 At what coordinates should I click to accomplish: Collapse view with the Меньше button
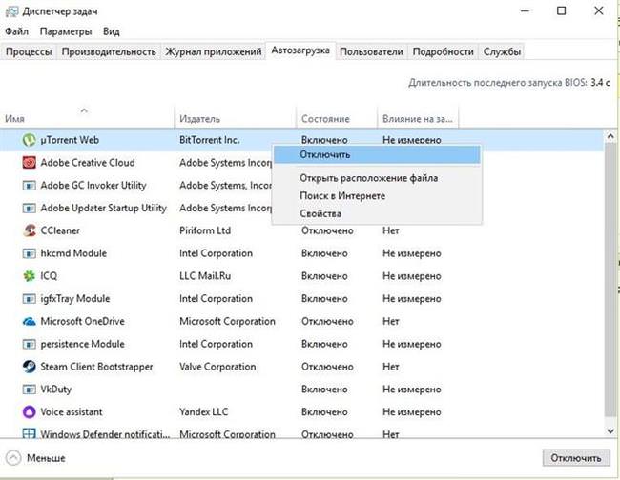point(35,458)
